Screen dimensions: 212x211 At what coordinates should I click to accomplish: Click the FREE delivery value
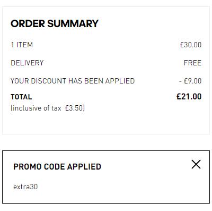pyautogui.click(x=192, y=63)
